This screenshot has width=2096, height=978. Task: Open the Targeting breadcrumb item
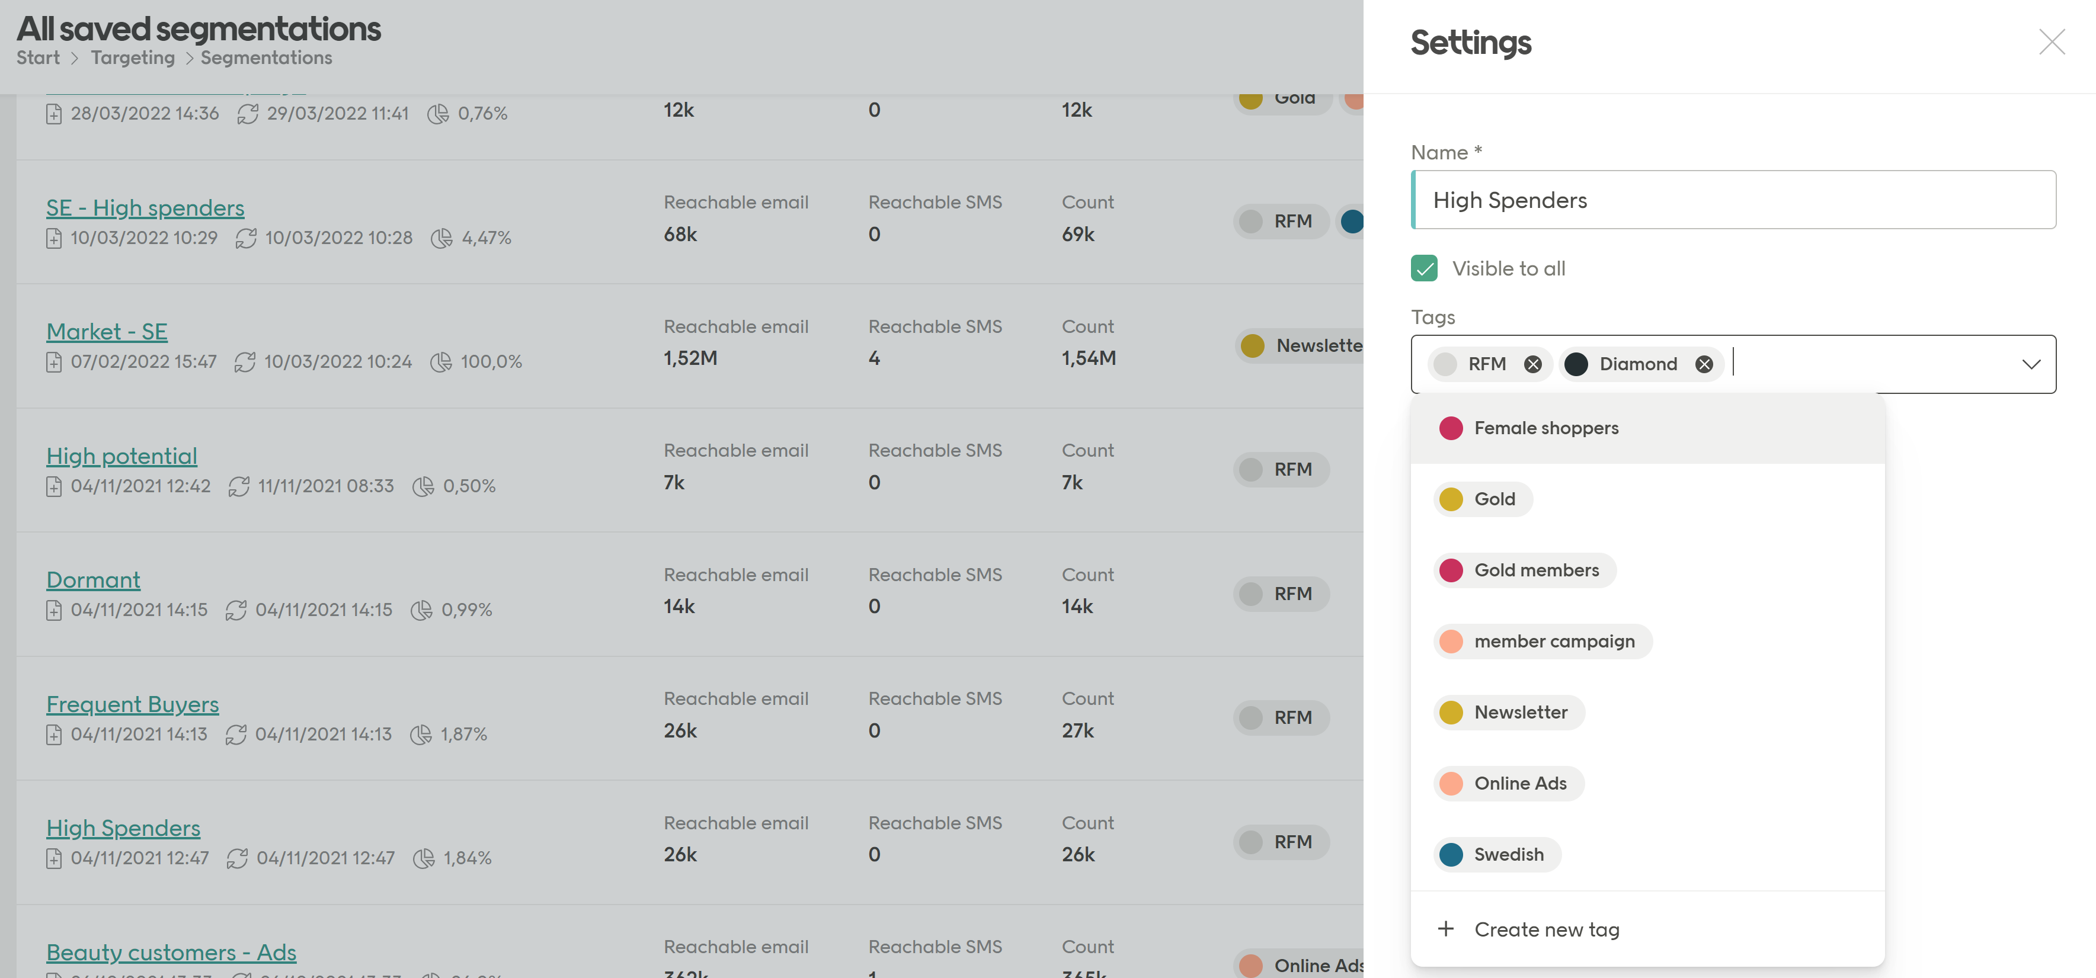click(133, 57)
